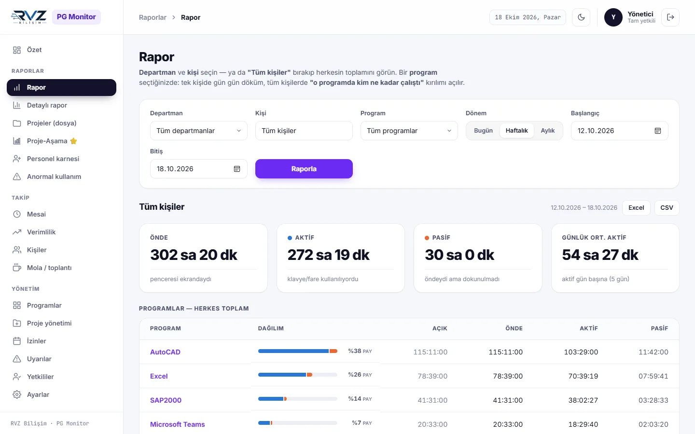This screenshot has width=695, height=434.
Task: Click the SAP2000 distribution bar
Action: pos(298,399)
